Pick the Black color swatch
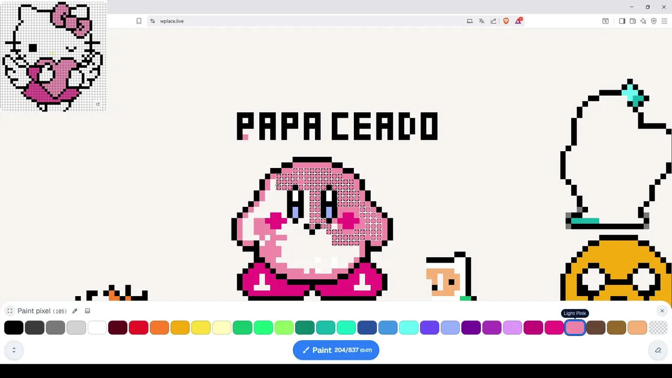The width and height of the screenshot is (672, 378). [x=14, y=328]
